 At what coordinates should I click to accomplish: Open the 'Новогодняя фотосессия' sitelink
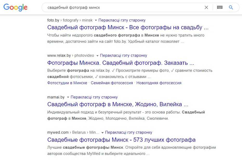[159, 83]
